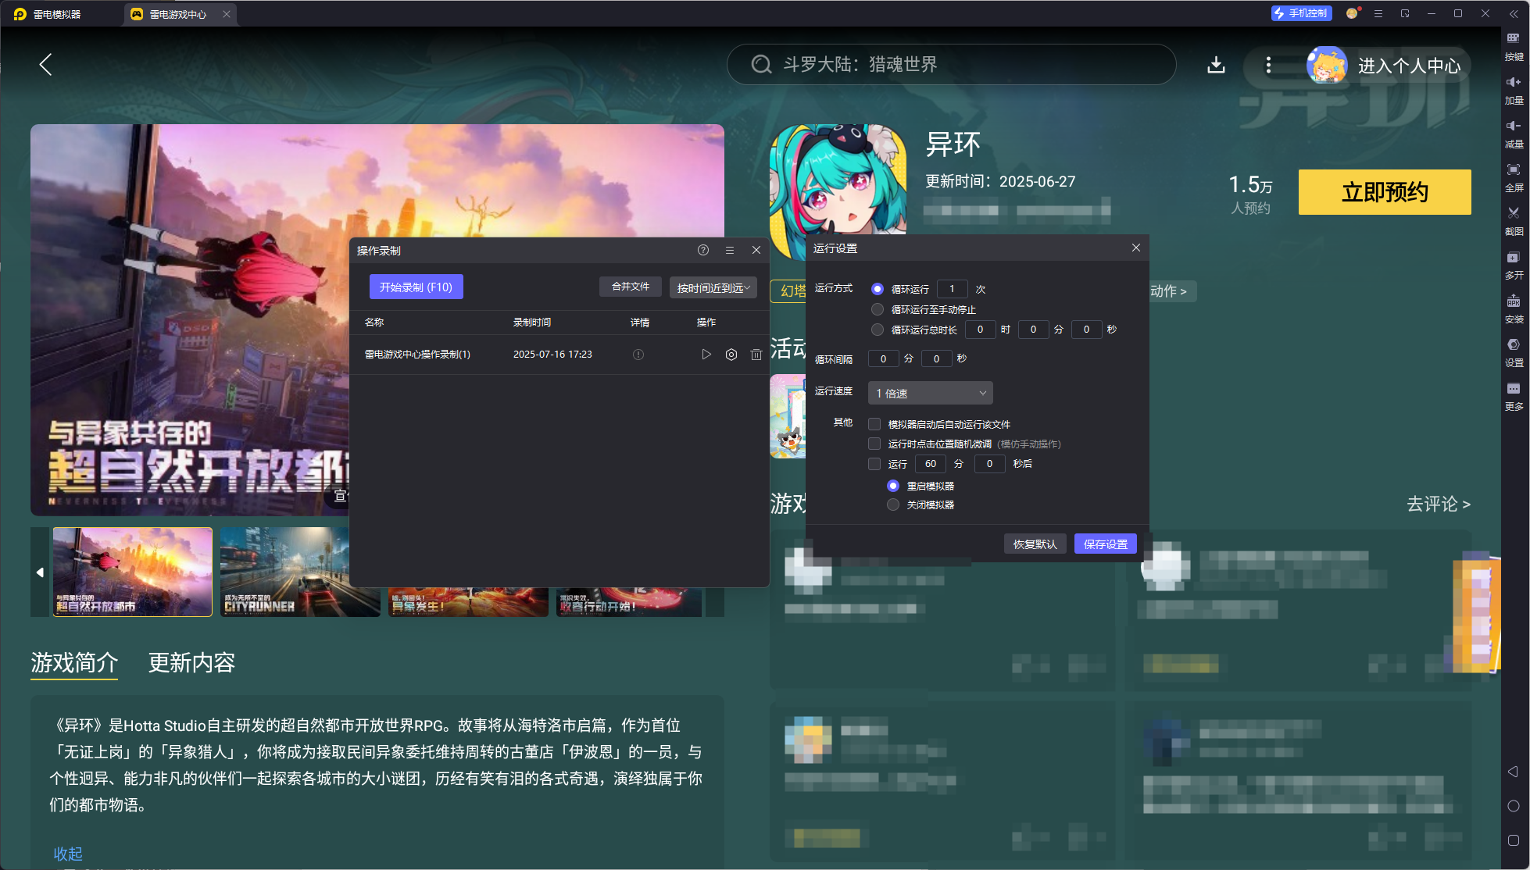Open the download manager icon
The width and height of the screenshot is (1530, 870).
point(1216,65)
